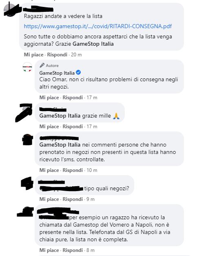Like the 'tipo quali negozi?' comment

(49, 199)
